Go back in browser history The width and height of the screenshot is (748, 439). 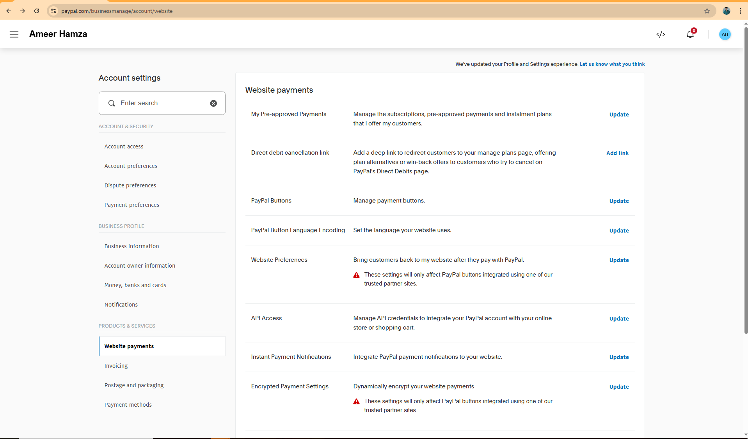tap(9, 11)
